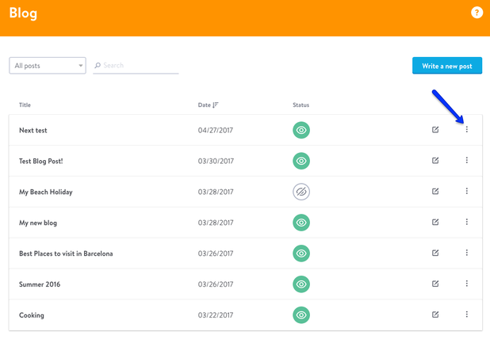The image size is (490, 339).
Task: Edit the My Beach Holiday post
Action: tap(435, 191)
